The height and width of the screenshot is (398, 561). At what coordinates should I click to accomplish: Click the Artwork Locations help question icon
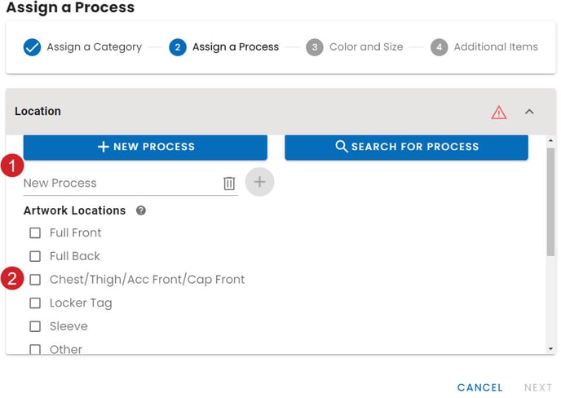[x=141, y=210]
